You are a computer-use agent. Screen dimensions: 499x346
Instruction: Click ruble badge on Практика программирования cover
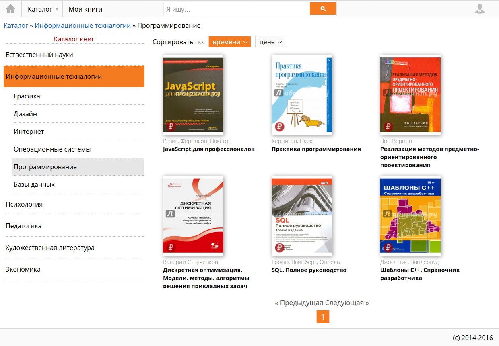[280, 127]
